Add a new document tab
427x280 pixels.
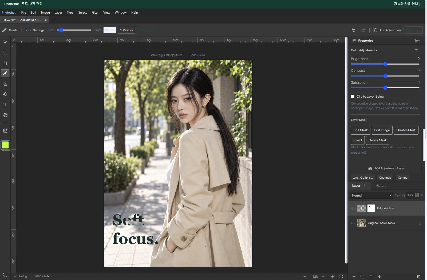click(54, 20)
